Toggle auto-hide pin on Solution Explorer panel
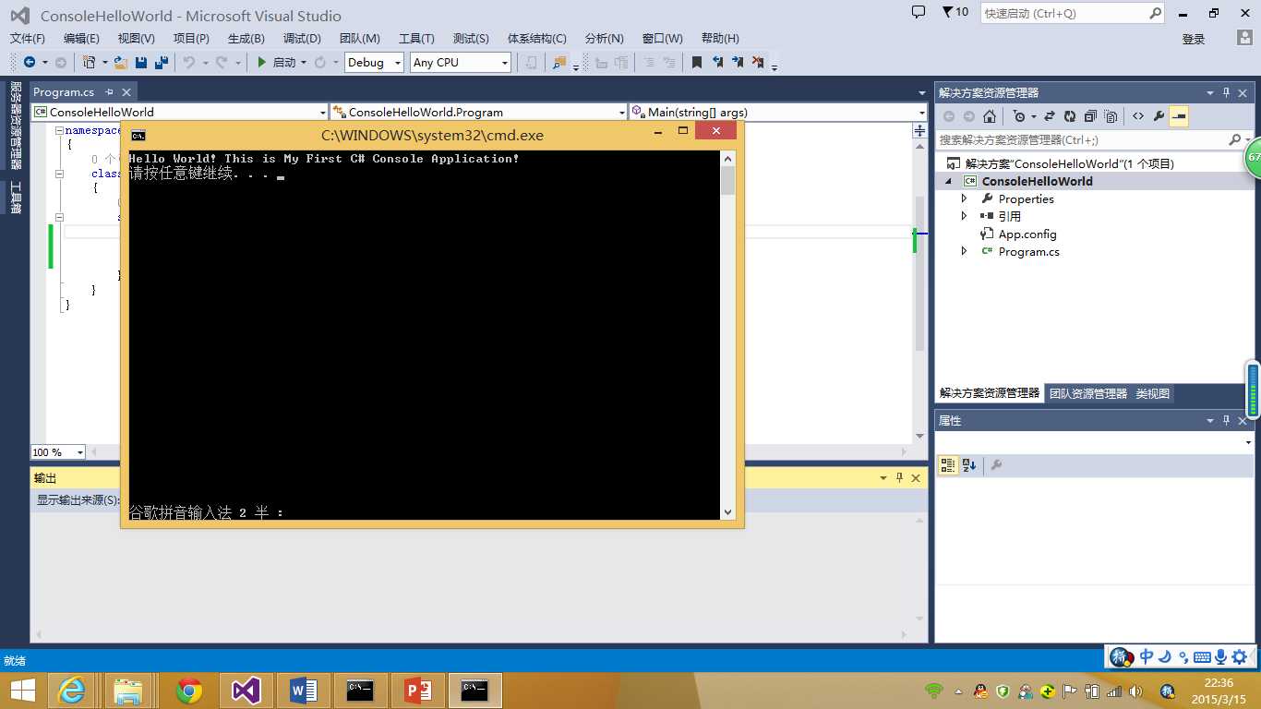This screenshot has height=709, width=1261. (1227, 92)
